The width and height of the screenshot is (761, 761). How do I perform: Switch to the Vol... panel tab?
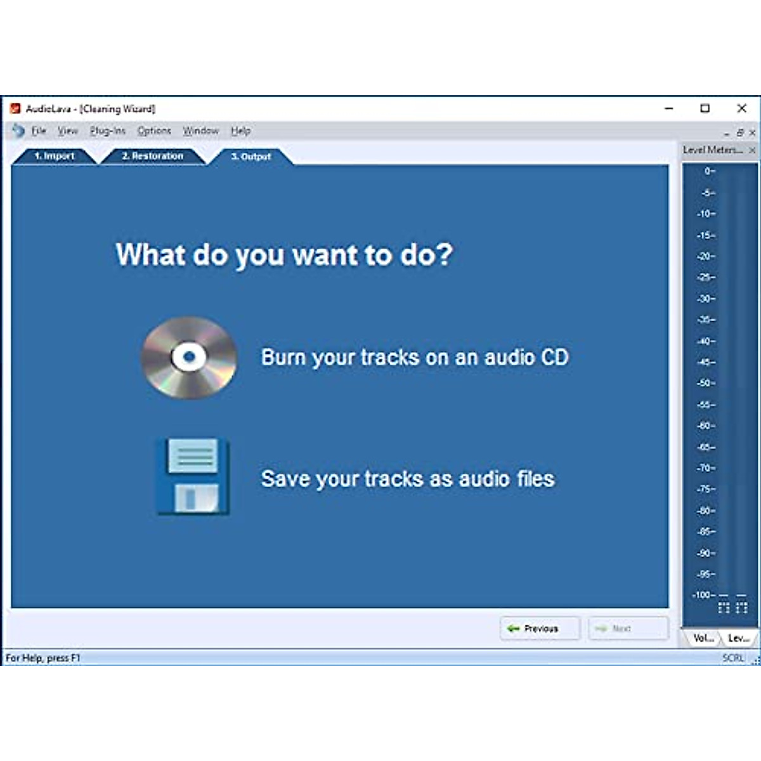coord(703,638)
